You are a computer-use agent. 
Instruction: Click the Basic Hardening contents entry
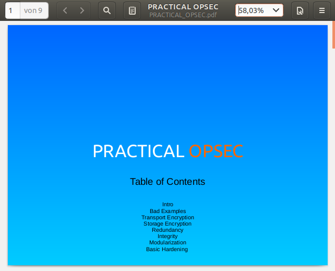pos(167,249)
